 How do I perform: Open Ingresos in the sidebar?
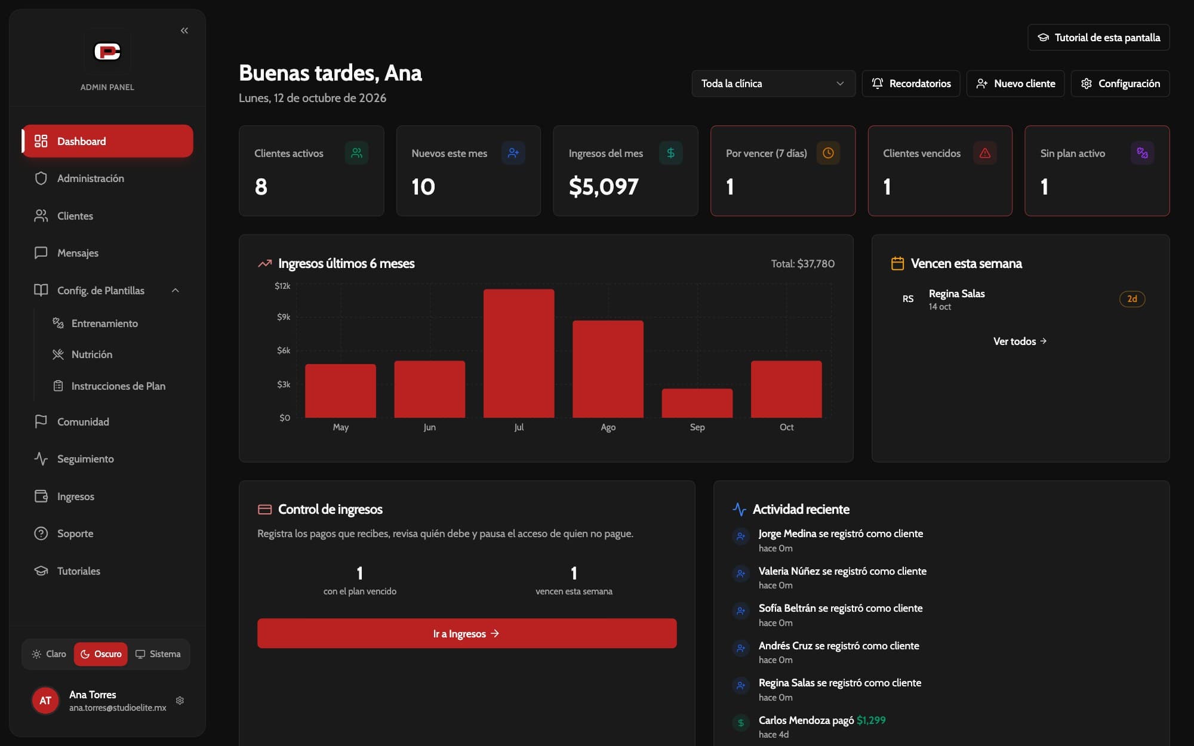pyautogui.click(x=107, y=497)
